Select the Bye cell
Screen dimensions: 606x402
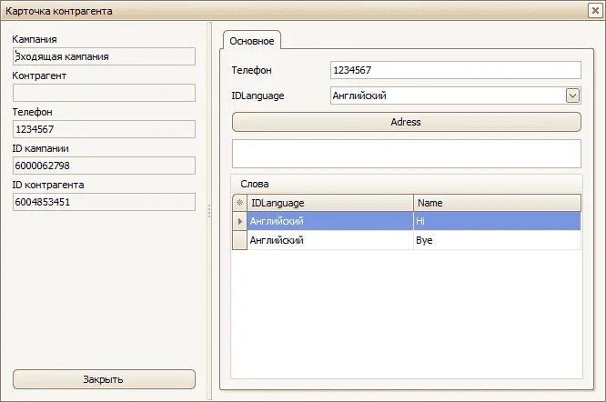click(497, 240)
